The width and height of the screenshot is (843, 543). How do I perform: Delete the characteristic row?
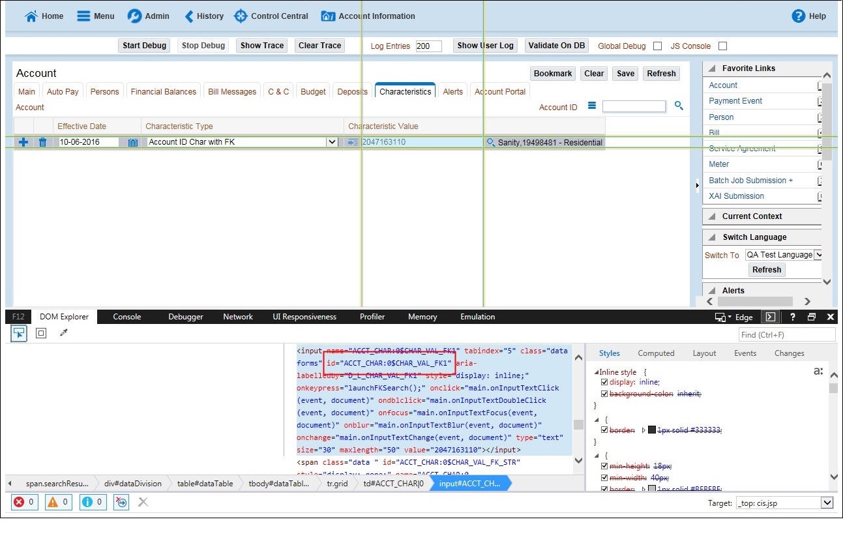(43, 141)
